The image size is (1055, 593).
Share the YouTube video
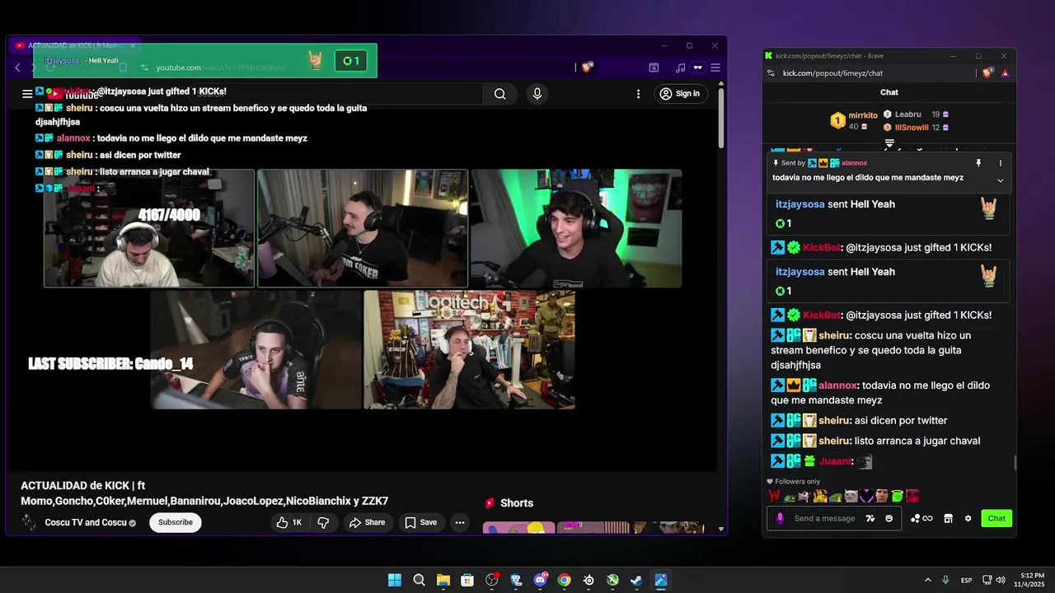[x=367, y=522]
